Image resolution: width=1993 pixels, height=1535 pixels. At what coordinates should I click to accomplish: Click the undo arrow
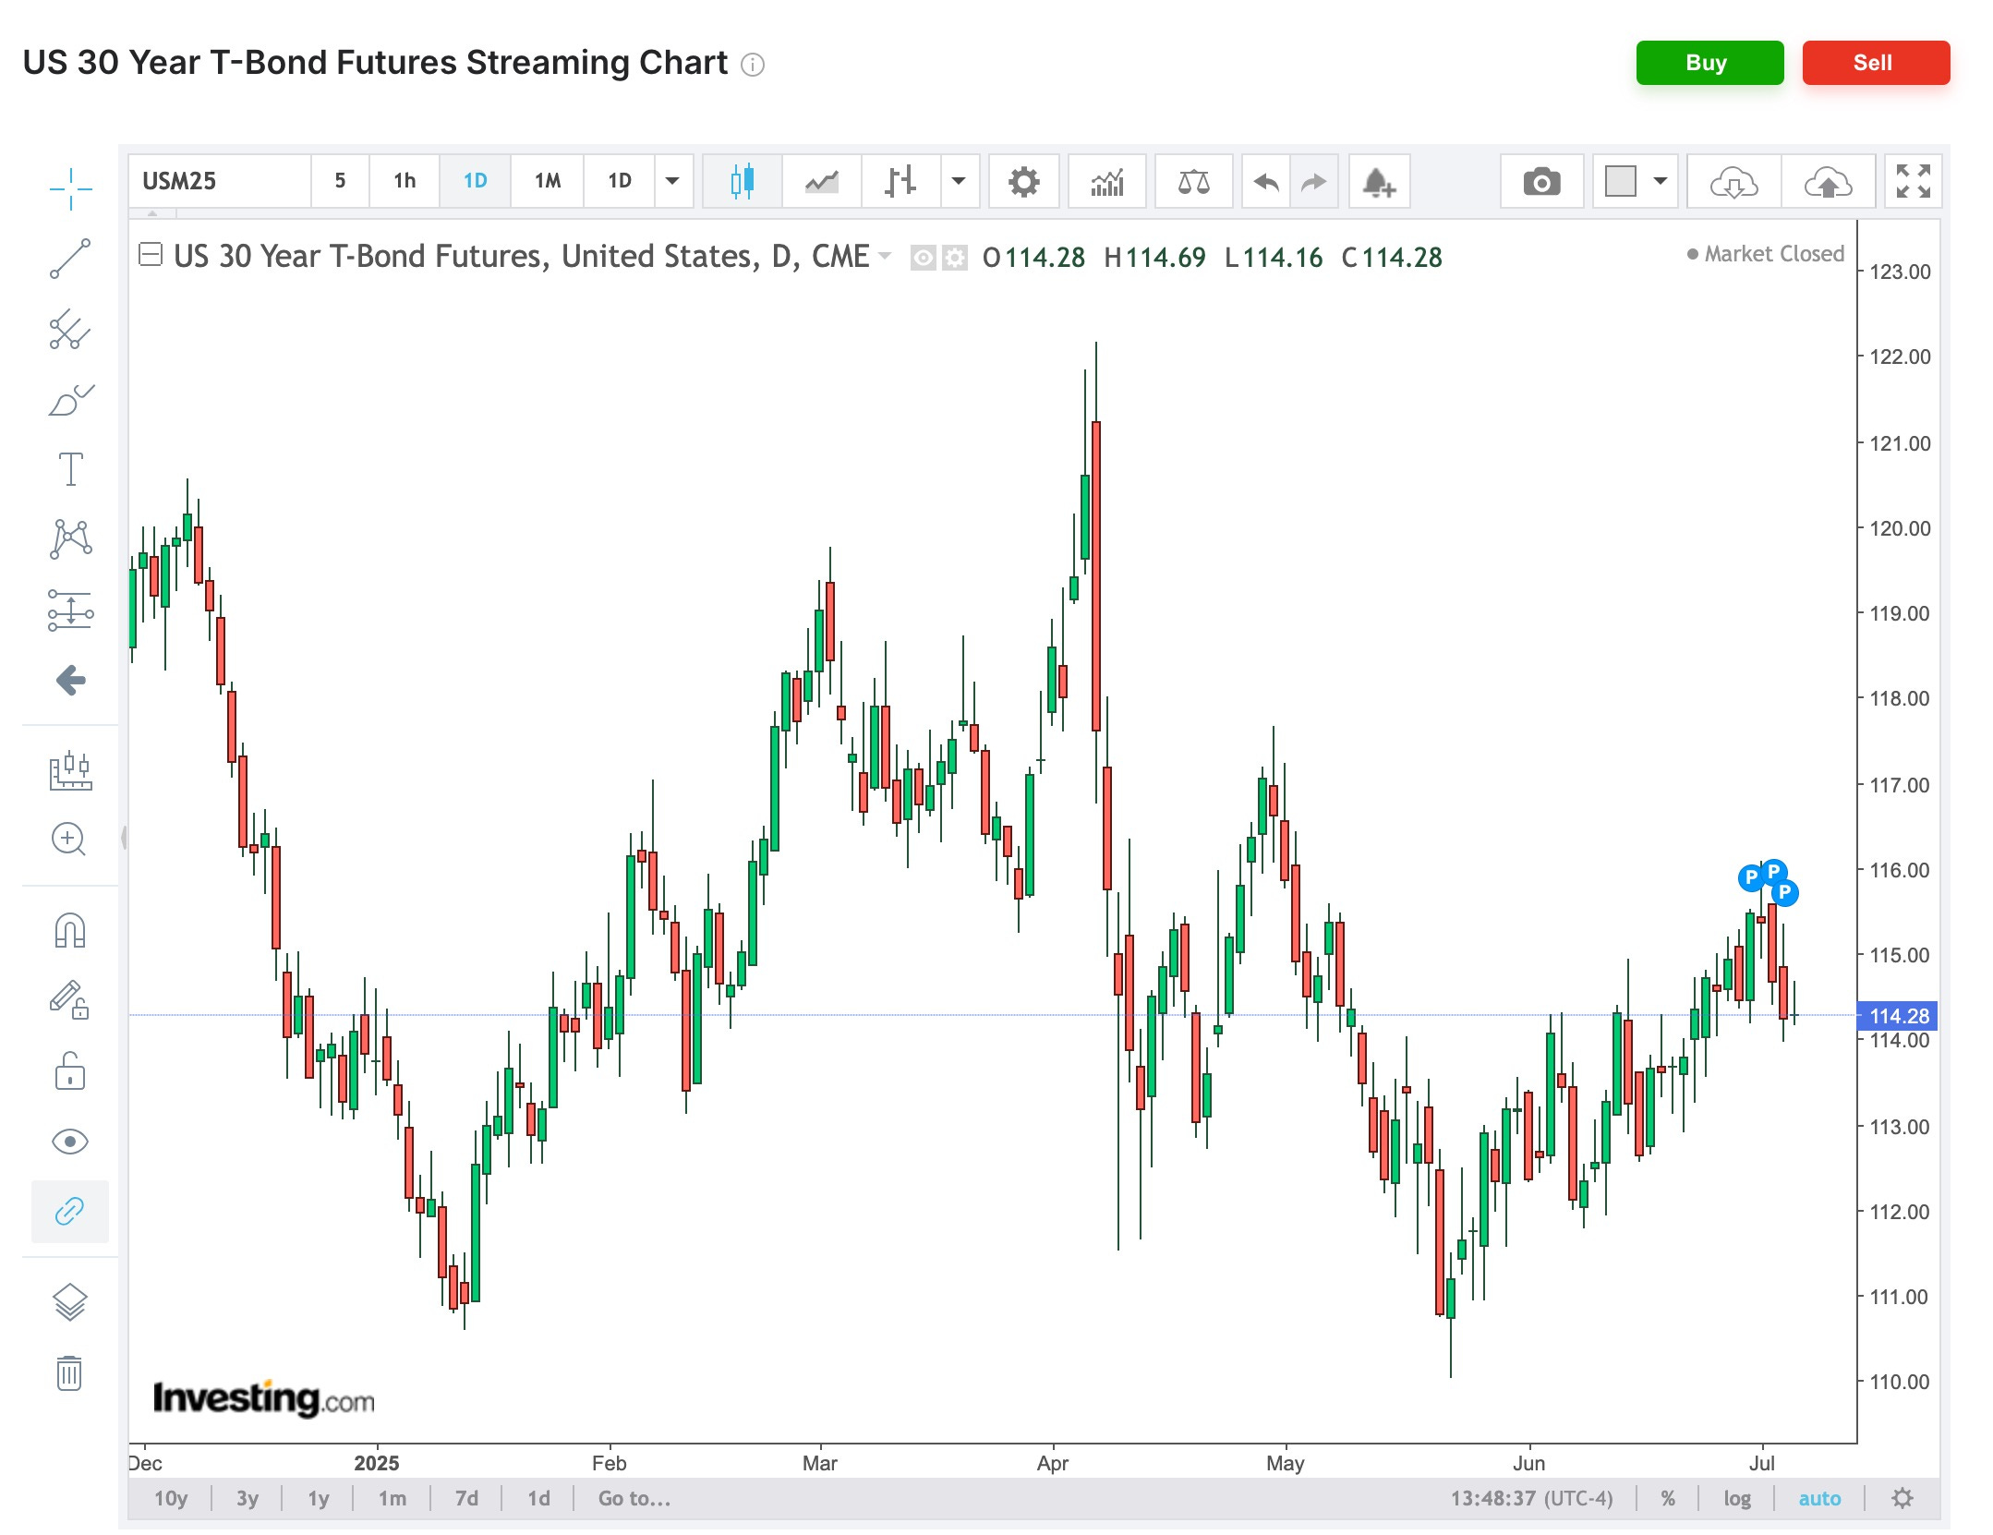pos(1266,181)
